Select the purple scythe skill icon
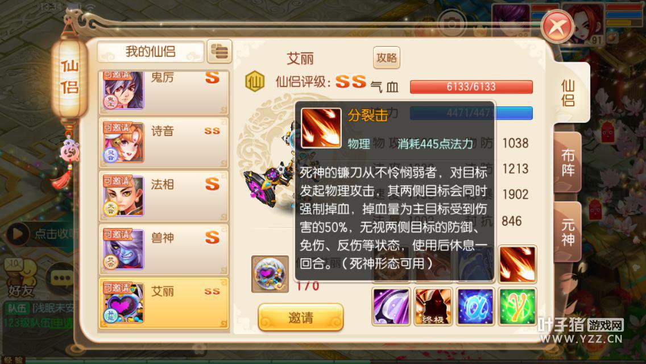Image resolution: width=646 pixels, height=364 pixels. pyautogui.click(x=391, y=307)
